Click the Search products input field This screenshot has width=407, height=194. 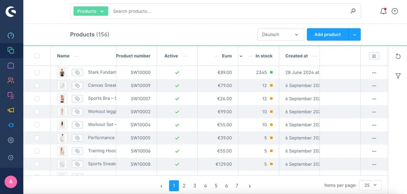point(229,11)
